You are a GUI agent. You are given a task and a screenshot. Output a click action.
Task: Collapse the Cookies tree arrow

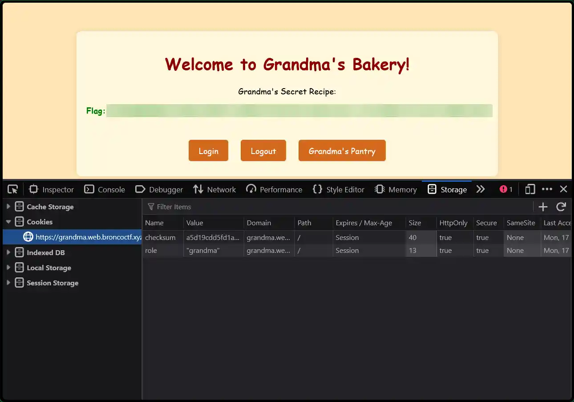coord(8,222)
